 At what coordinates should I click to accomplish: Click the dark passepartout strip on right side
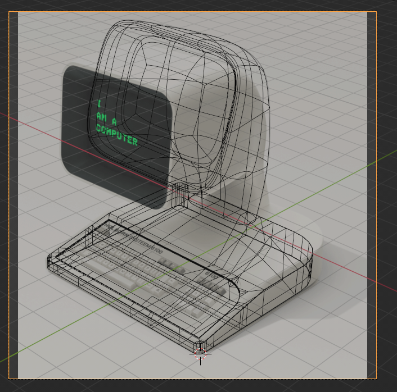(371, 197)
